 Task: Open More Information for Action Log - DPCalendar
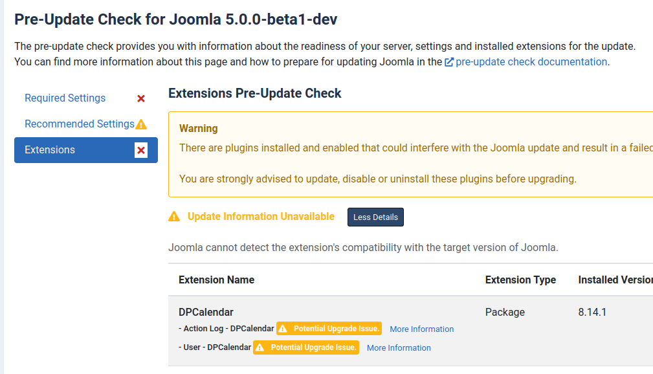(x=421, y=329)
